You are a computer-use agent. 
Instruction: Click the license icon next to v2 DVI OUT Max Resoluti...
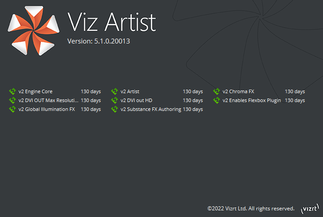tap(12, 101)
